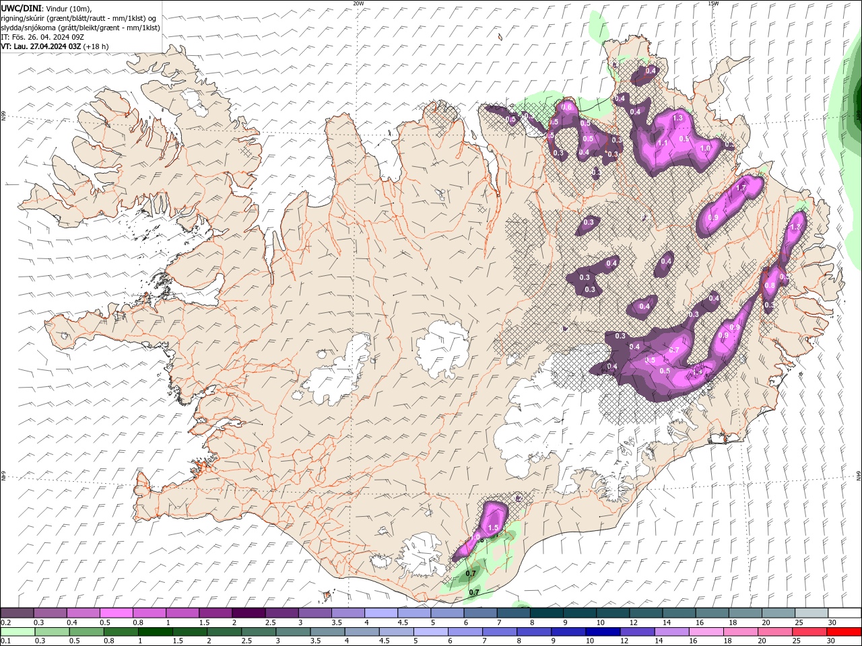862x646 pixels.
Task: Click the bright pink 0.5 swatch in snow scale
Action: point(116,613)
